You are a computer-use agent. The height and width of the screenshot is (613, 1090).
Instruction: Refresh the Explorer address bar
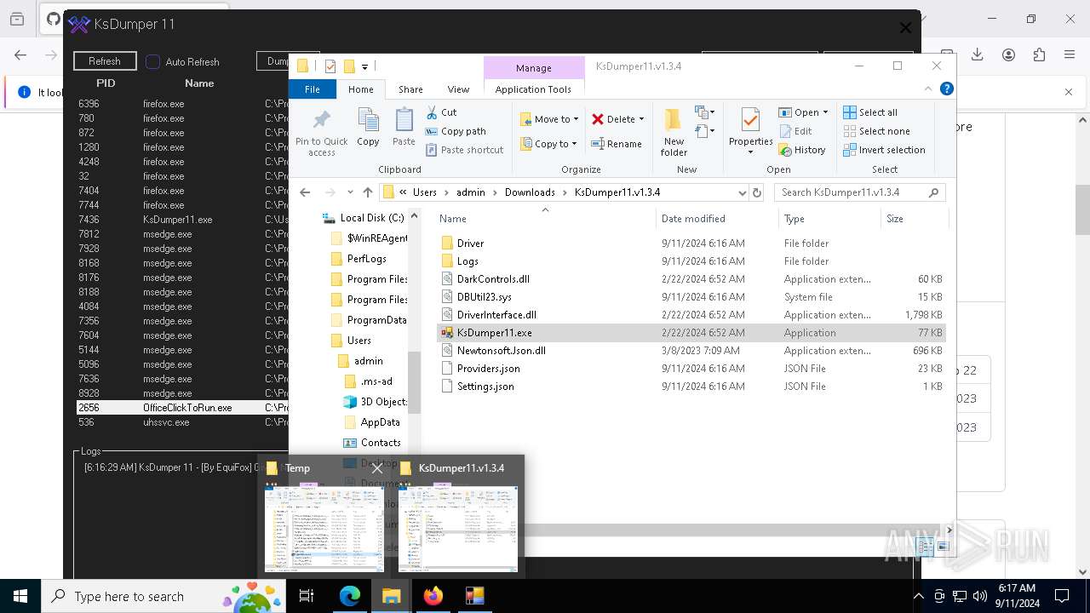pyautogui.click(x=756, y=192)
